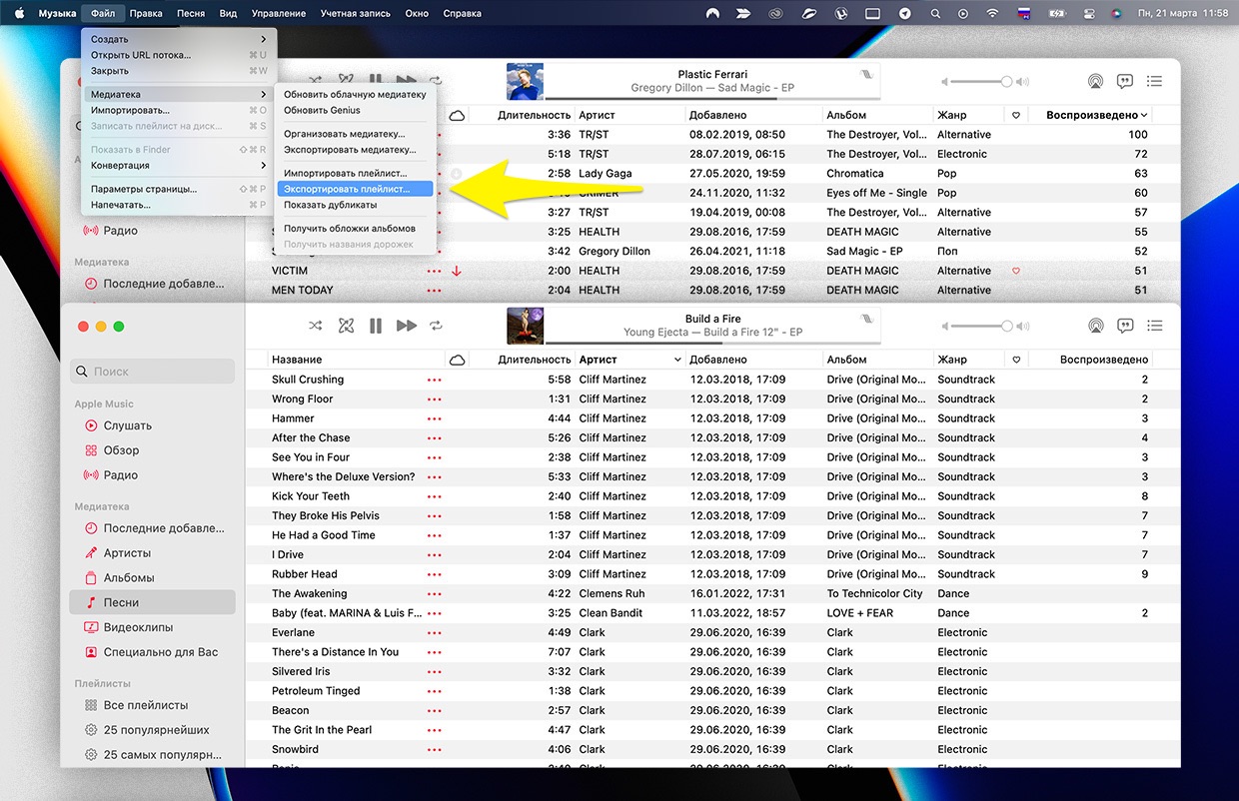The image size is (1239, 801).
Task: Expand the Медиатека submenu entry
Action: coord(178,94)
